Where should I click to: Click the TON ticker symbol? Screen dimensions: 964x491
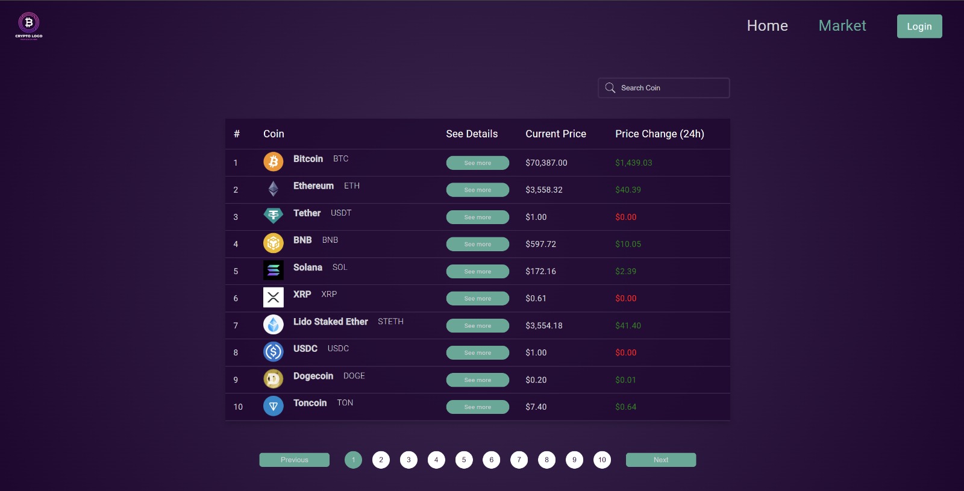click(x=345, y=402)
